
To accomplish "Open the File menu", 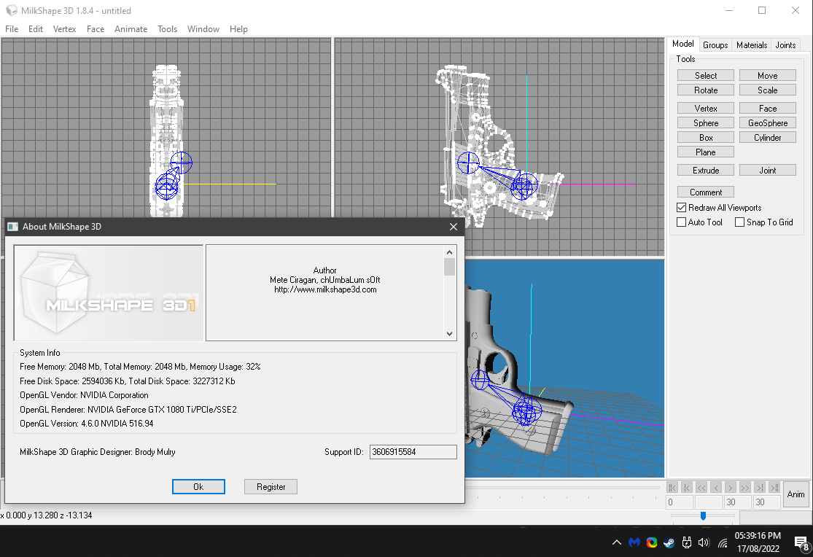I will [12, 29].
